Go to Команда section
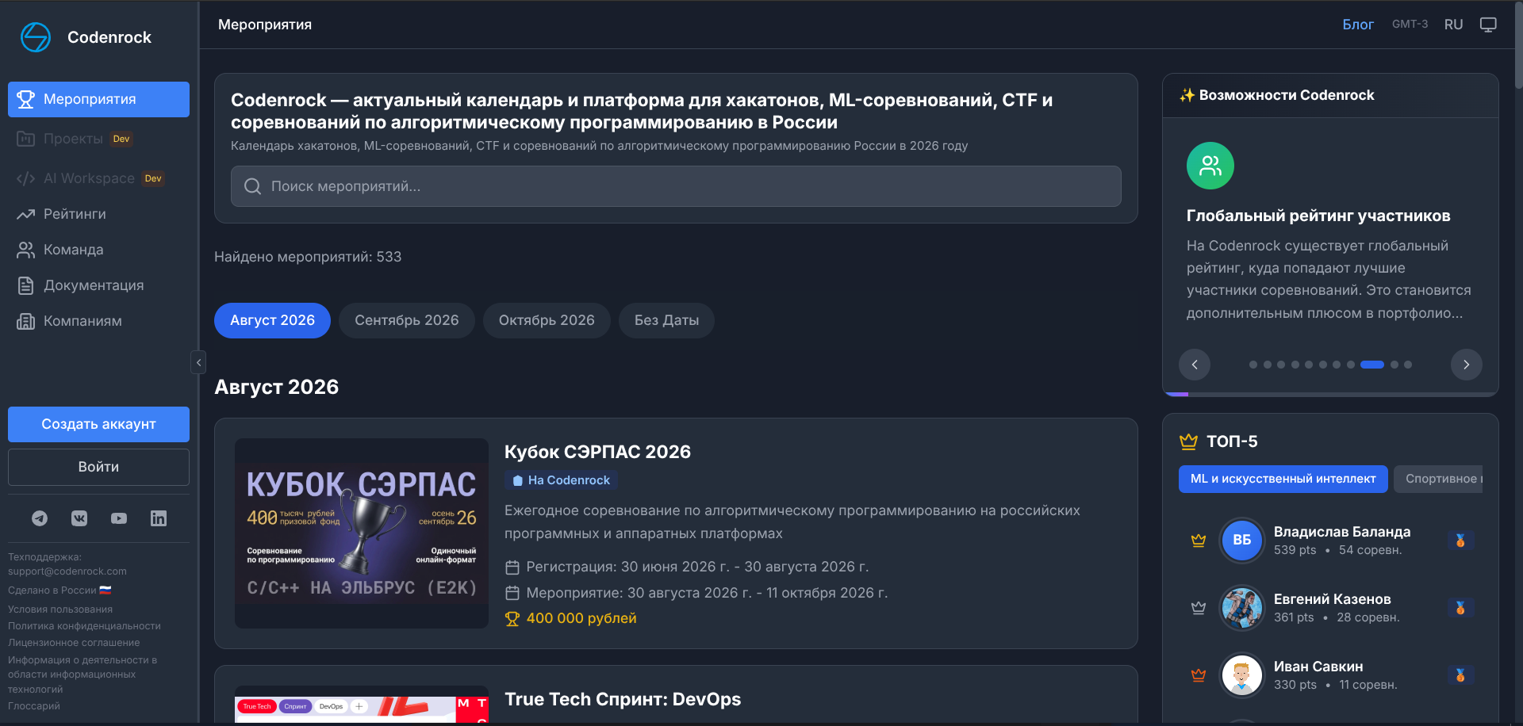1523x726 pixels. pos(98,250)
